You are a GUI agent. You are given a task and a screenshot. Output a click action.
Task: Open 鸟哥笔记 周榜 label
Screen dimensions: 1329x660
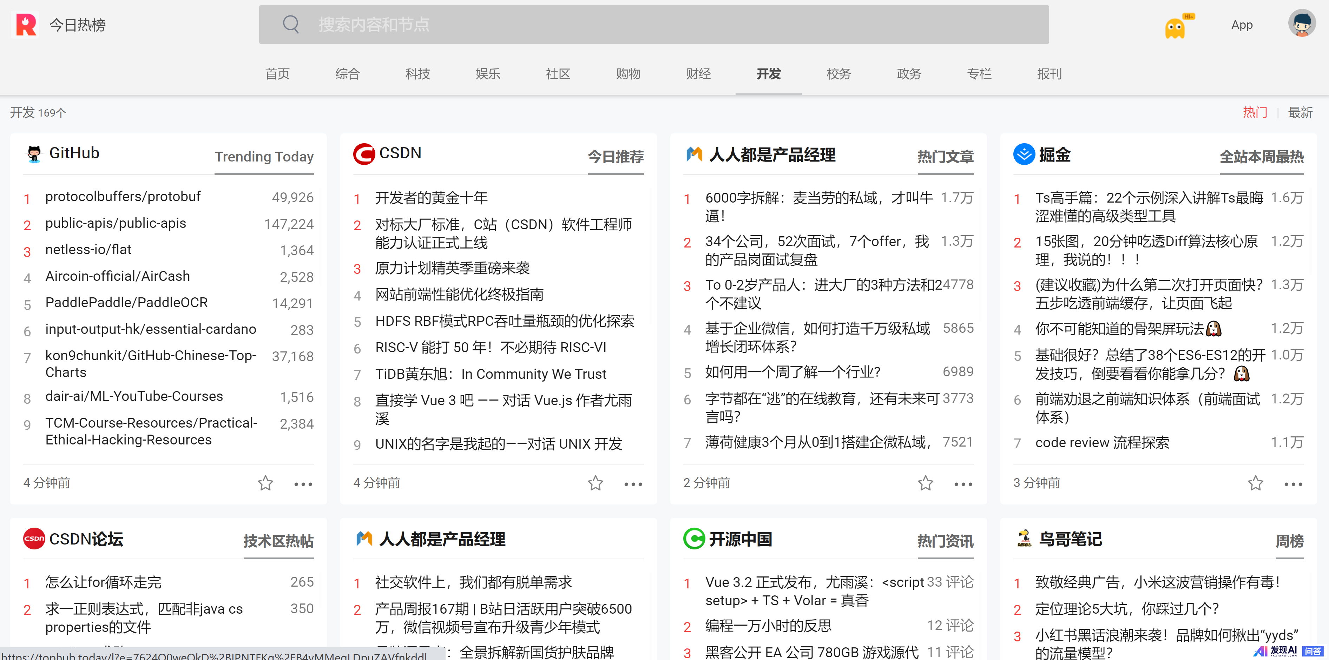[1290, 541]
